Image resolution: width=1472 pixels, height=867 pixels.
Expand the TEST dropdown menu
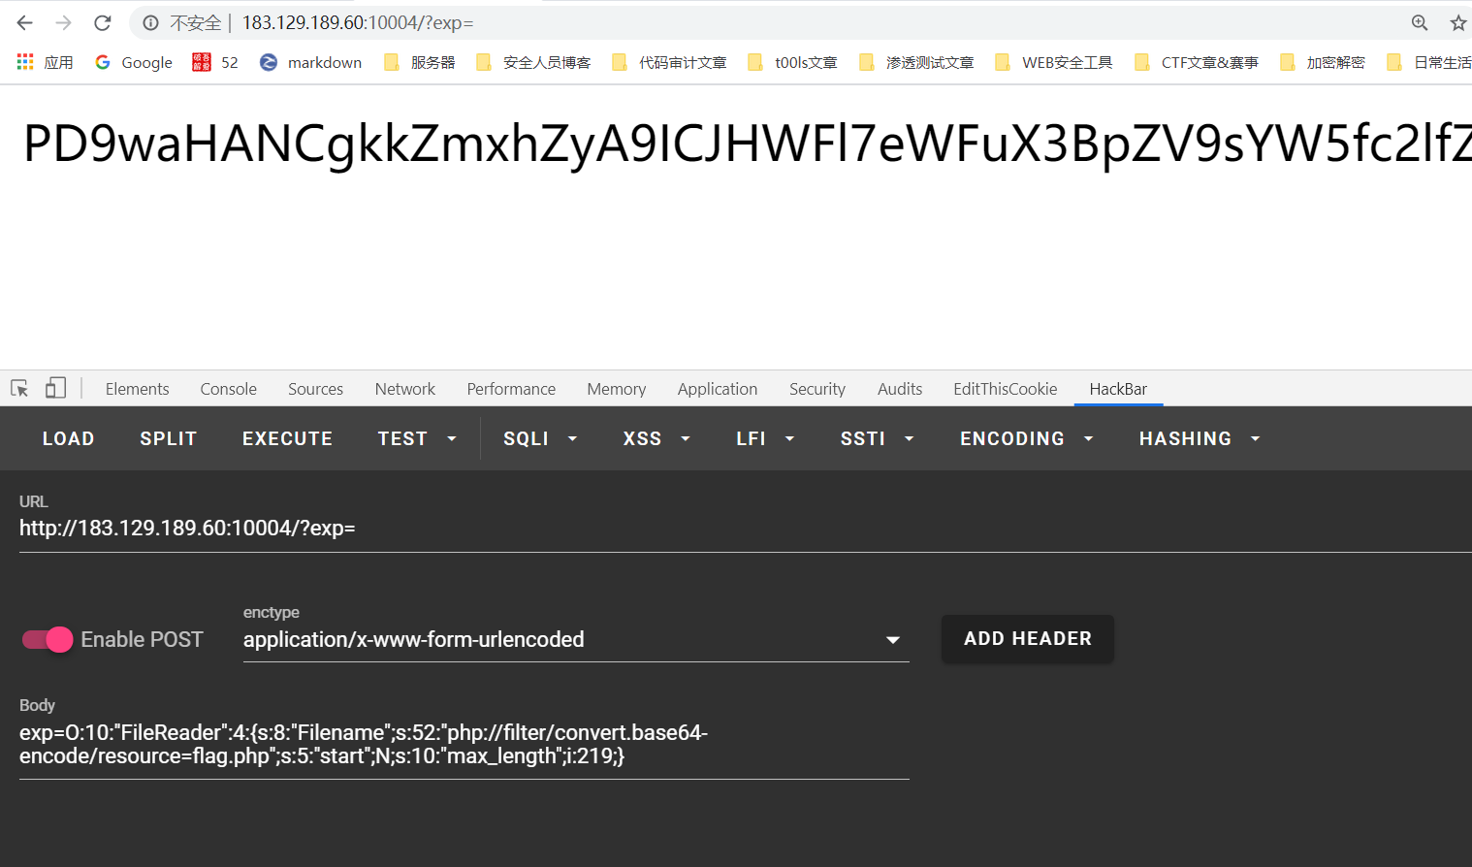417,438
